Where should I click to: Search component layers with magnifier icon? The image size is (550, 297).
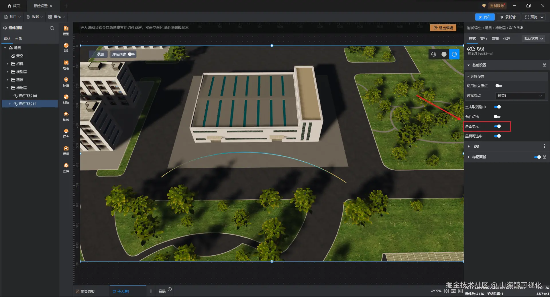tap(52, 28)
